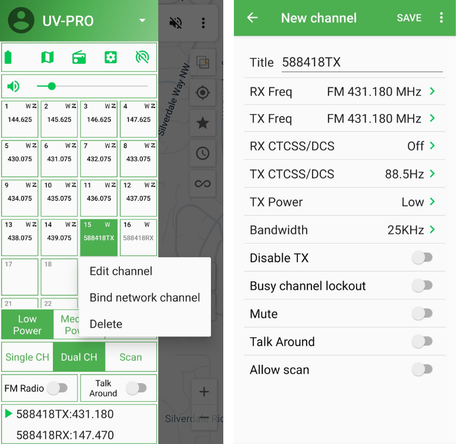Adjust the volume slider handle
Viewport: 456px width, 444px height.
52,86
